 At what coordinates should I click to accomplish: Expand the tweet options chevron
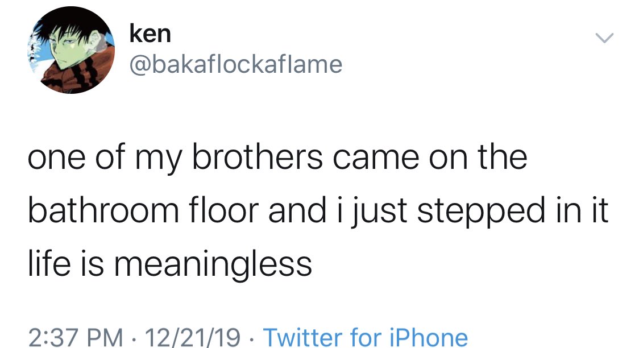point(604,39)
